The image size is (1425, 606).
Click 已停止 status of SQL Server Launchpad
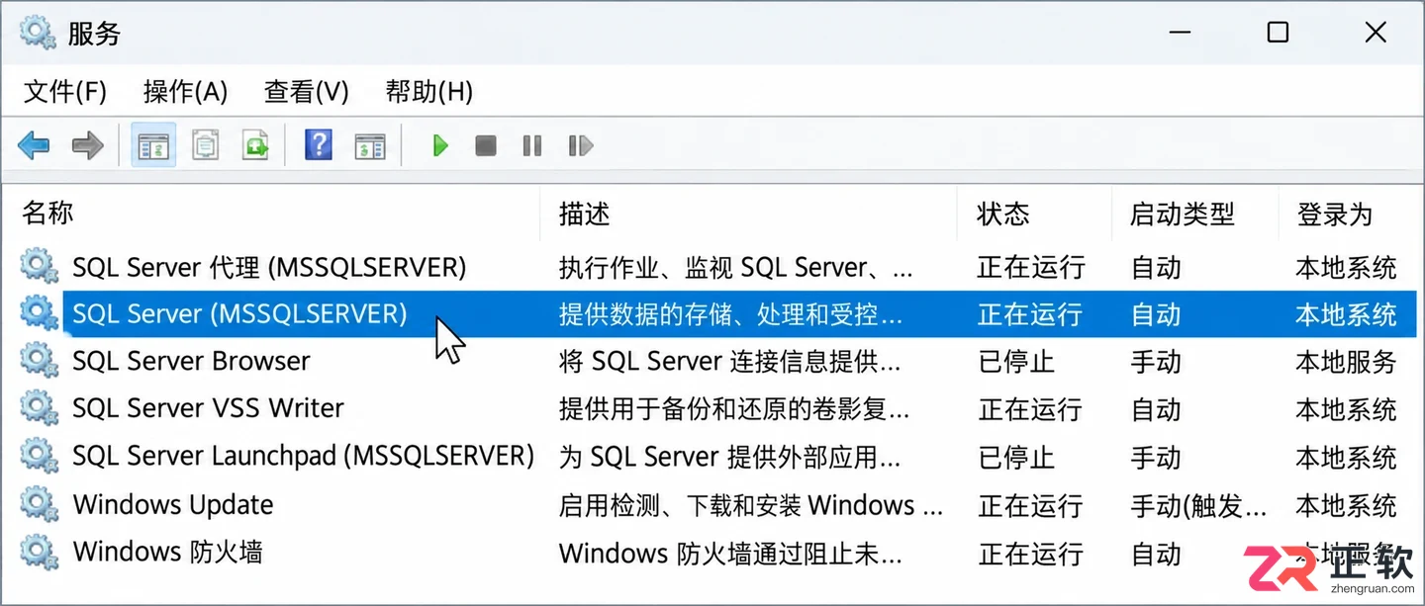tap(1016, 457)
